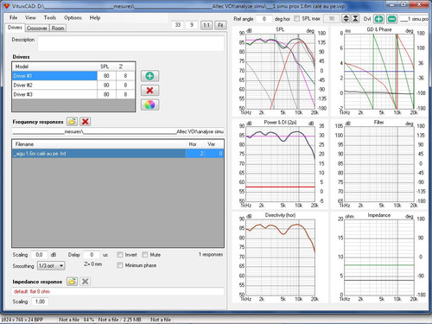The image size is (432, 324).
Task: Click the red X remove driver button
Action: click(x=149, y=91)
